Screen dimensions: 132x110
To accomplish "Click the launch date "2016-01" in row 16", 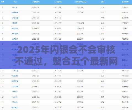I will pyautogui.click(x=58, y=86).
